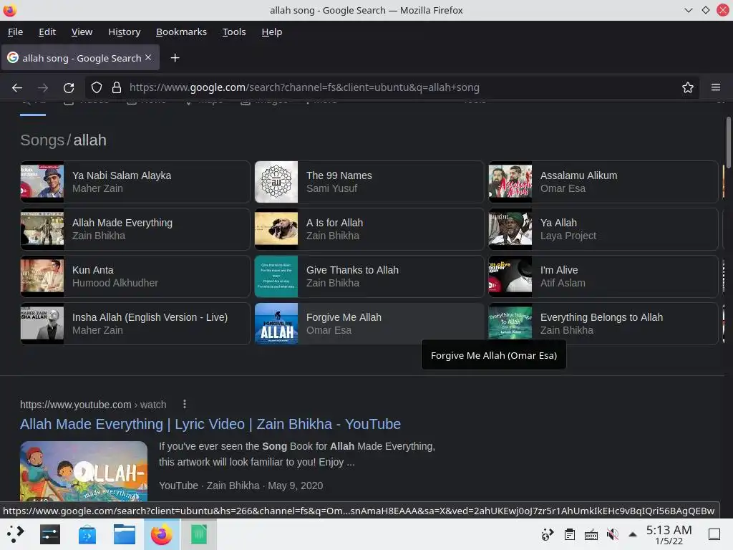Viewport: 733px width, 550px height.
Task: Click "Humood Alkhudher" artist name
Action: tap(115, 283)
